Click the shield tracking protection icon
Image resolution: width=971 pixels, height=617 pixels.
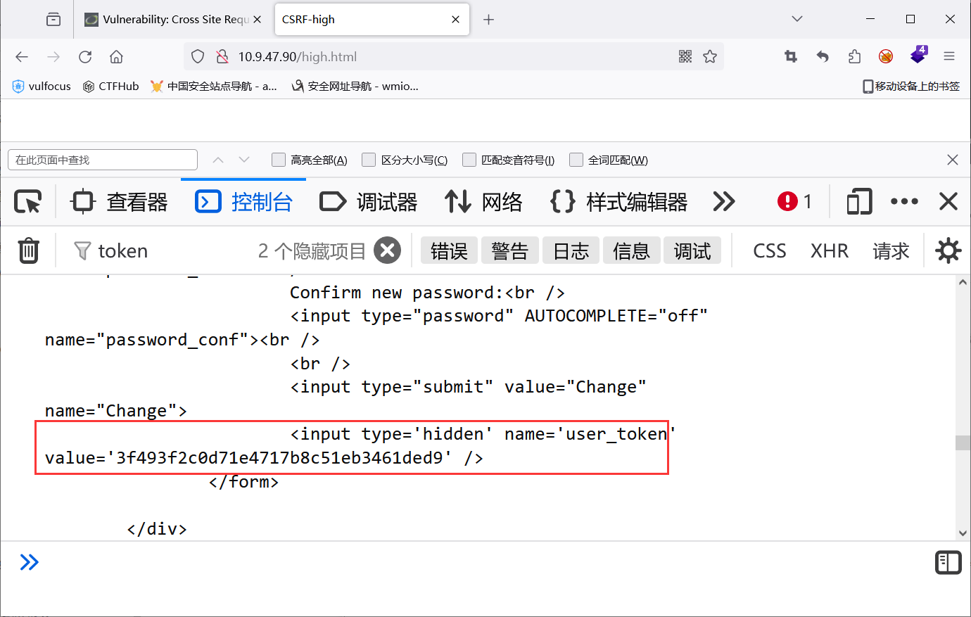click(x=197, y=57)
